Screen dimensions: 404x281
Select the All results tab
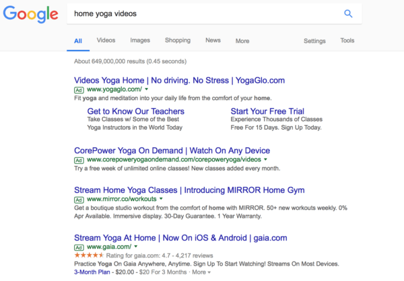click(x=78, y=41)
